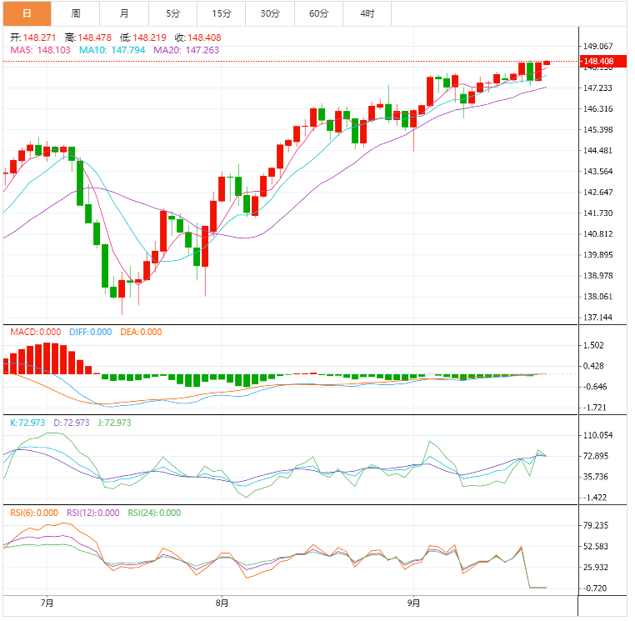Image resolution: width=635 pixels, height=621 pixels.
Task: Click the 8月 date marker on the time axis
Action: [x=221, y=602]
